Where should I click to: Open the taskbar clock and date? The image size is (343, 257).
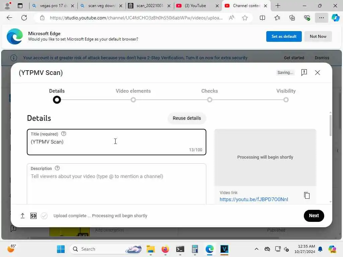305,249
